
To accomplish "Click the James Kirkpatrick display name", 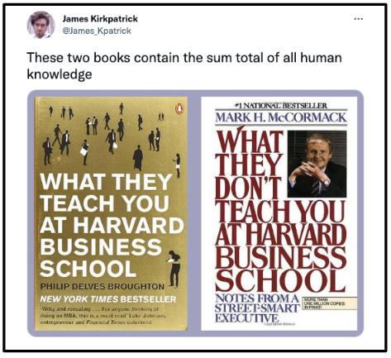I will coord(100,19).
